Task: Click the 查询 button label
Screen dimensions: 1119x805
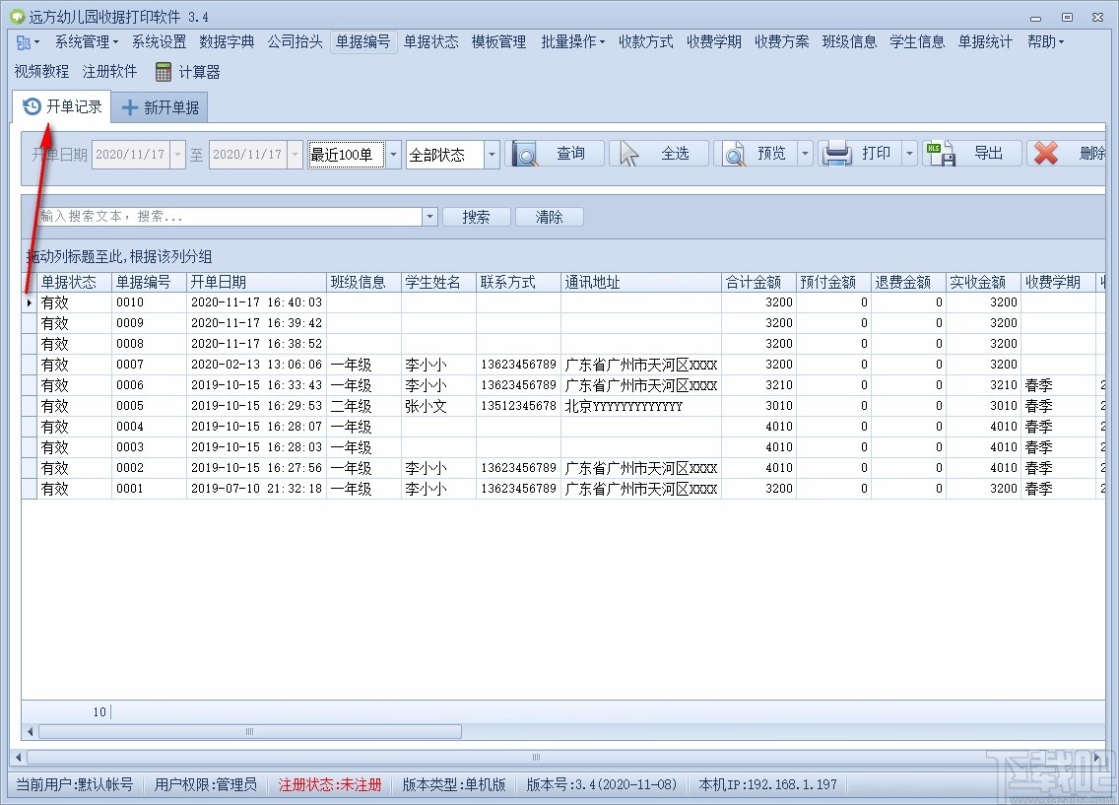Action: pos(571,154)
